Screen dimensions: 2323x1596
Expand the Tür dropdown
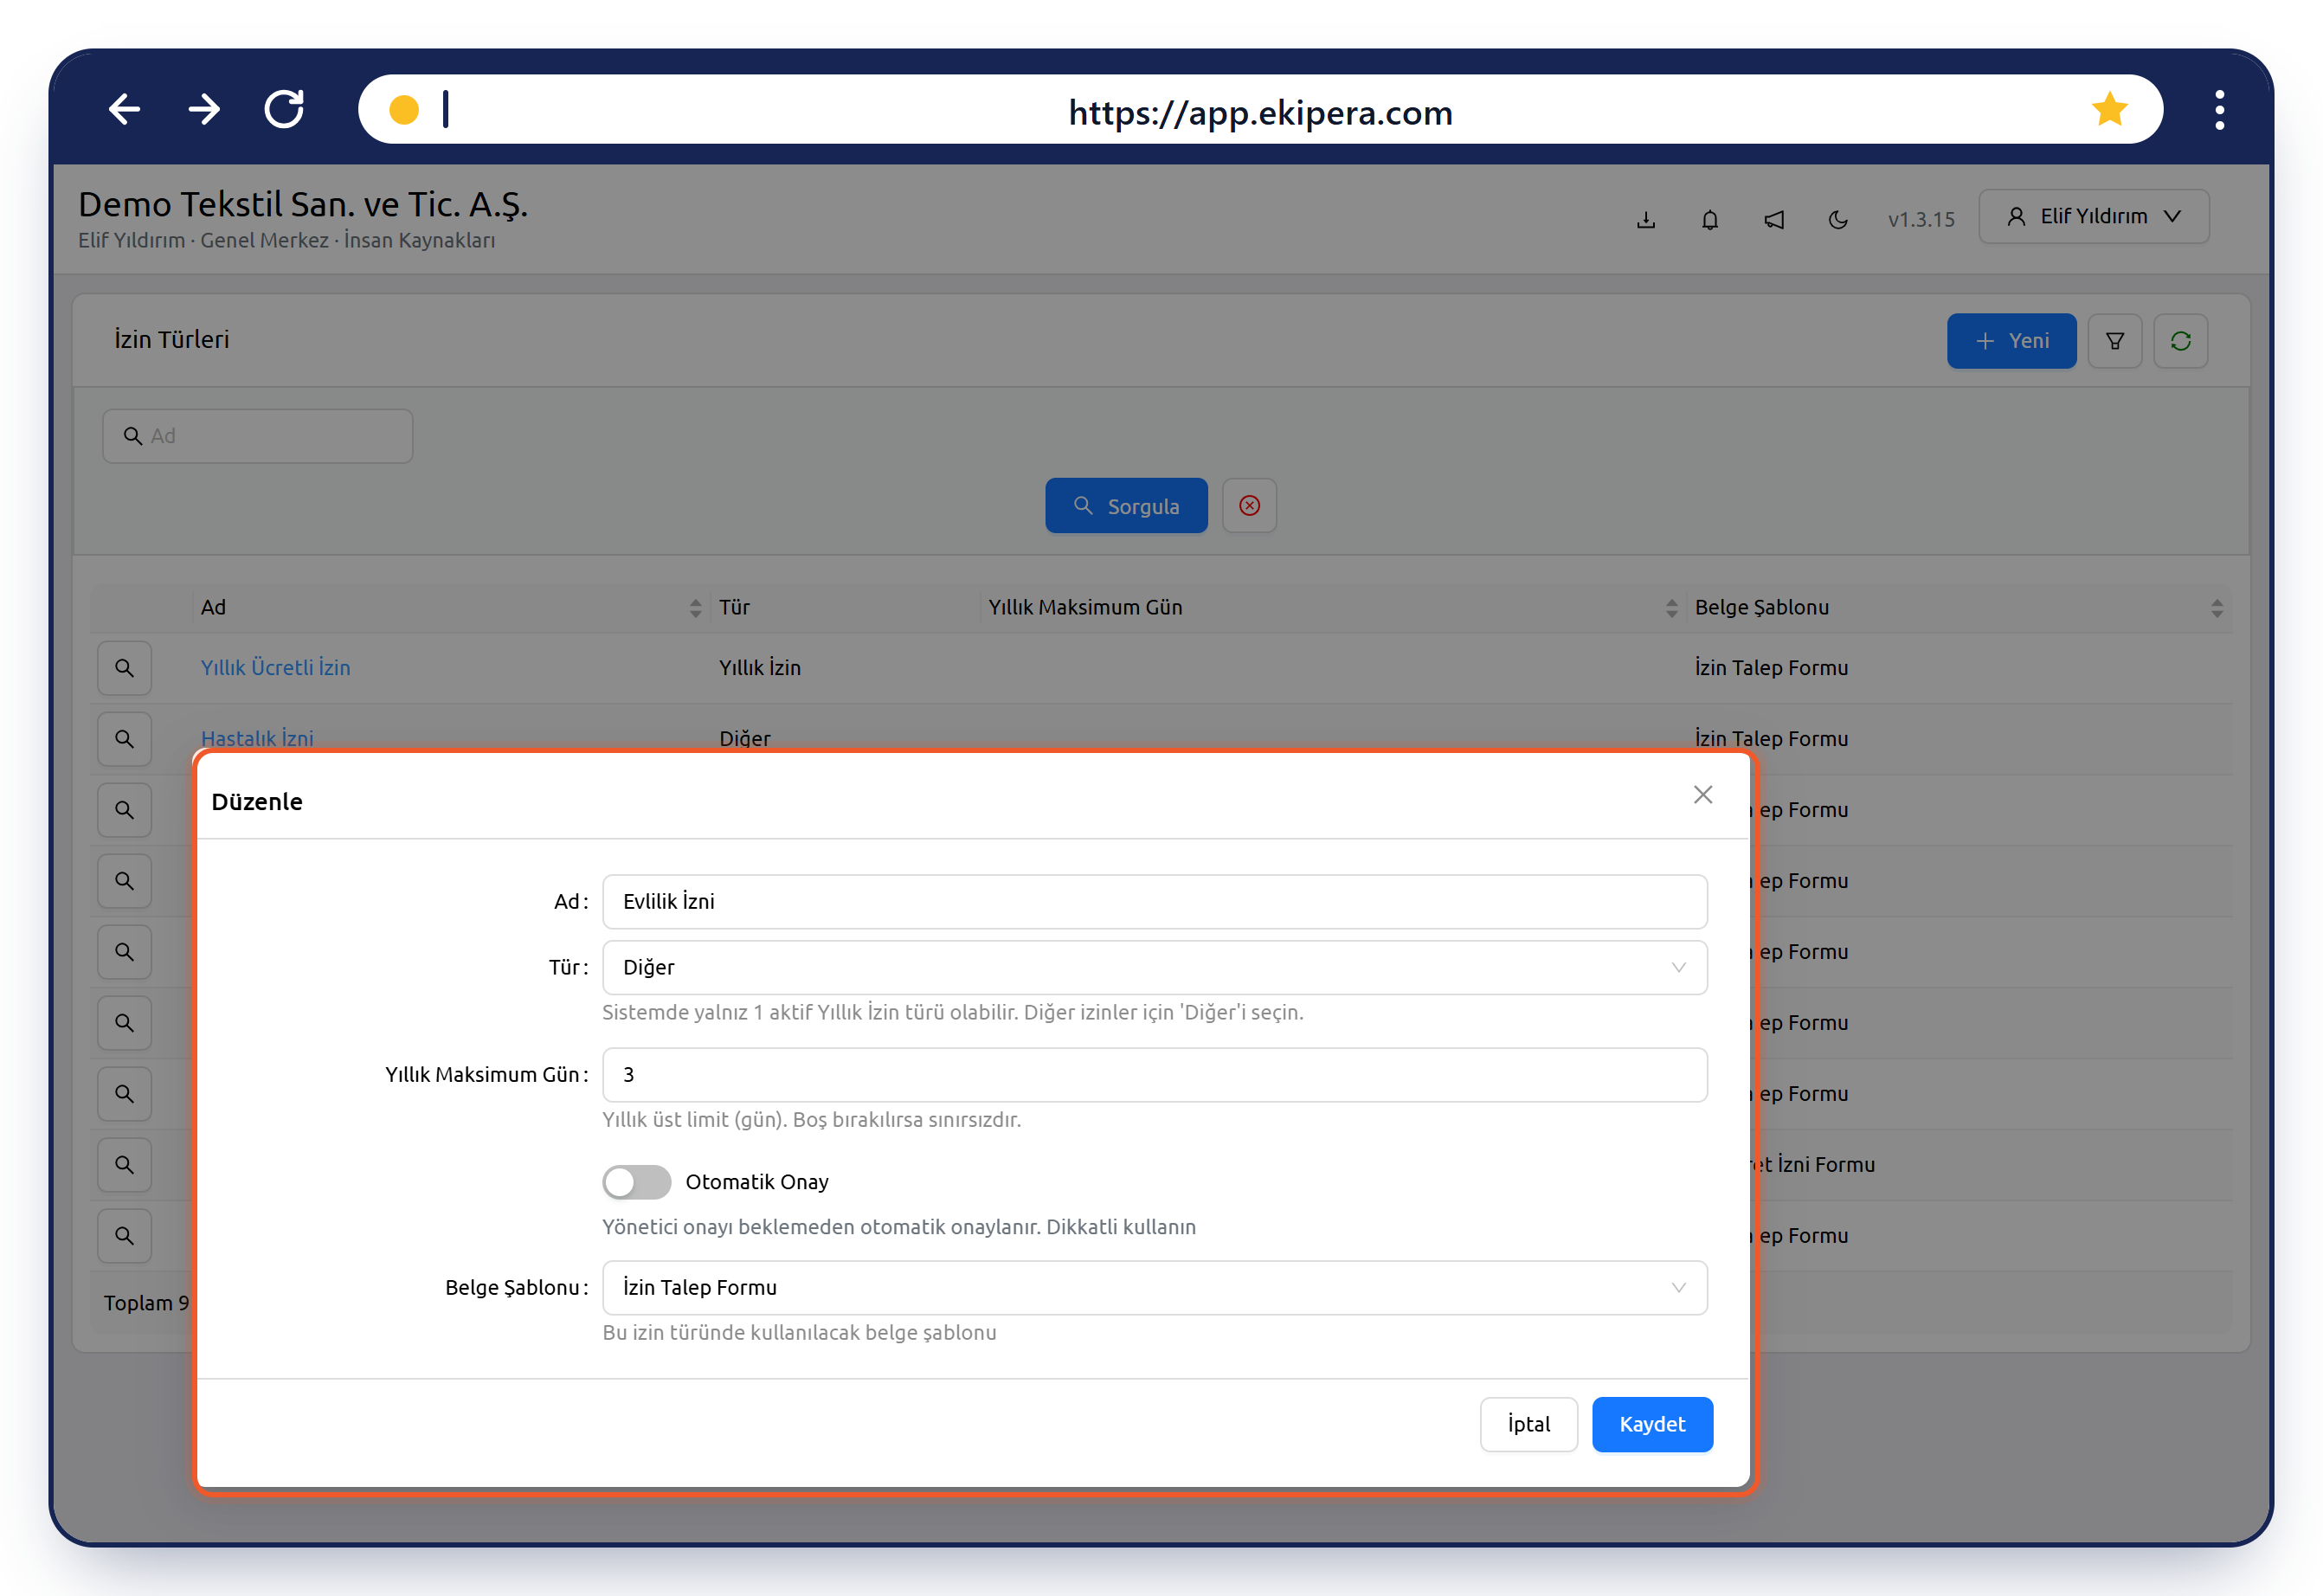pyautogui.click(x=1154, y=967)
